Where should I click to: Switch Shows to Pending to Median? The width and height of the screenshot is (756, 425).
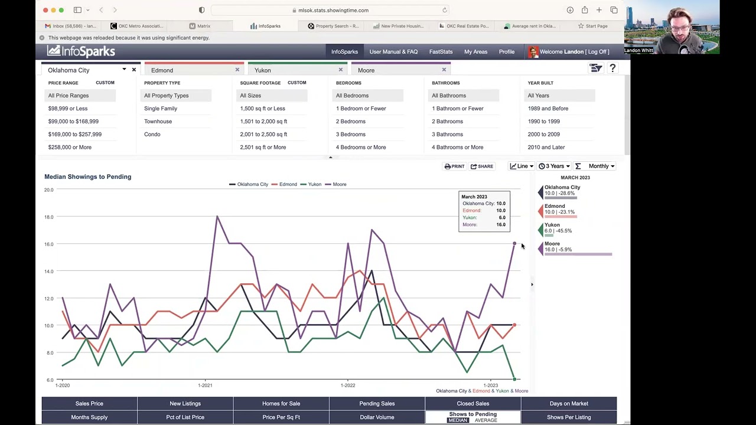point(458,420)
